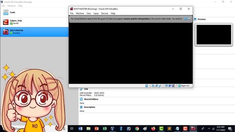
Task: Click the CPU features icon in VM status bar
Action: [173, 86]
